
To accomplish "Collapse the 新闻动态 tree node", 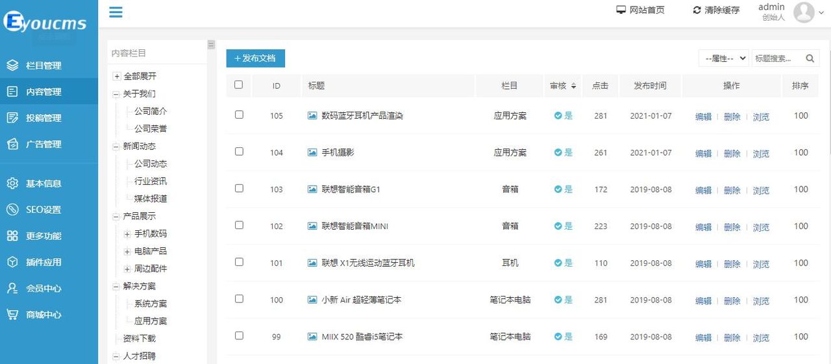I will 116,147.
